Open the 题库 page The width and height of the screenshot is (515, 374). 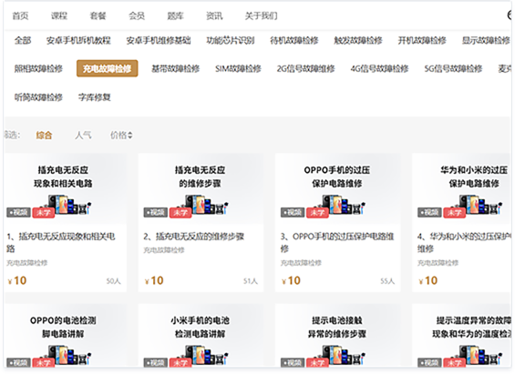point(175,15)
